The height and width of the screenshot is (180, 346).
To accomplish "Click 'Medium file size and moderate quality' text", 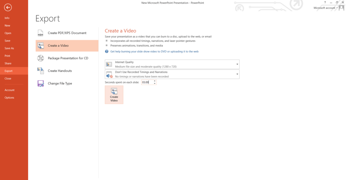I will [146, 67].
